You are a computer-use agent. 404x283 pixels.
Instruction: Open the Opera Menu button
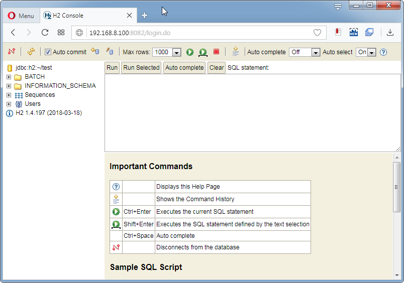pyautogui.click(x=21, y=16)
